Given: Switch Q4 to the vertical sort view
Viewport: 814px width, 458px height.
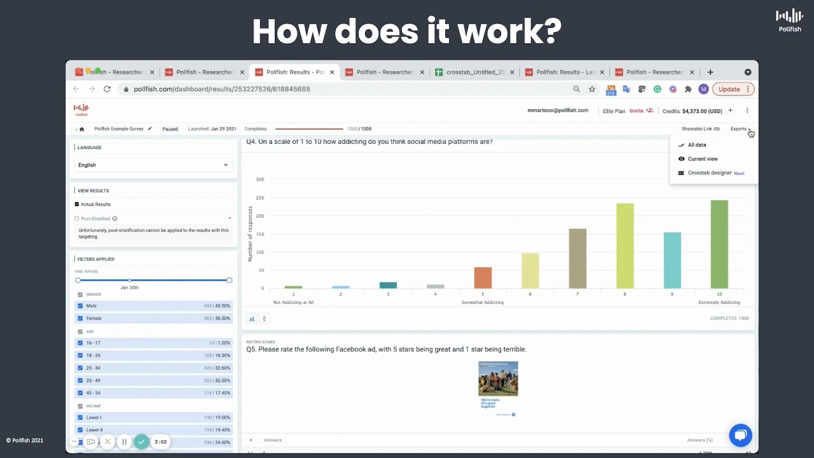Looking at the screenshot, I should click(265, 319).
